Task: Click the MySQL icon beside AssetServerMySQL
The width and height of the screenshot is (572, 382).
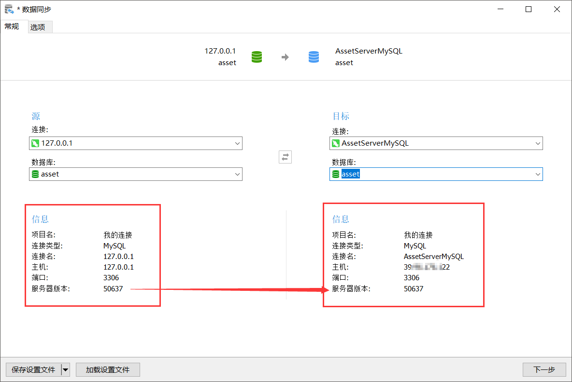Action: pos(336,143)
